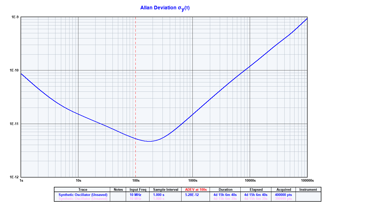
Task: Click the 1E-9 y-axis label
Action: [15, 17]
